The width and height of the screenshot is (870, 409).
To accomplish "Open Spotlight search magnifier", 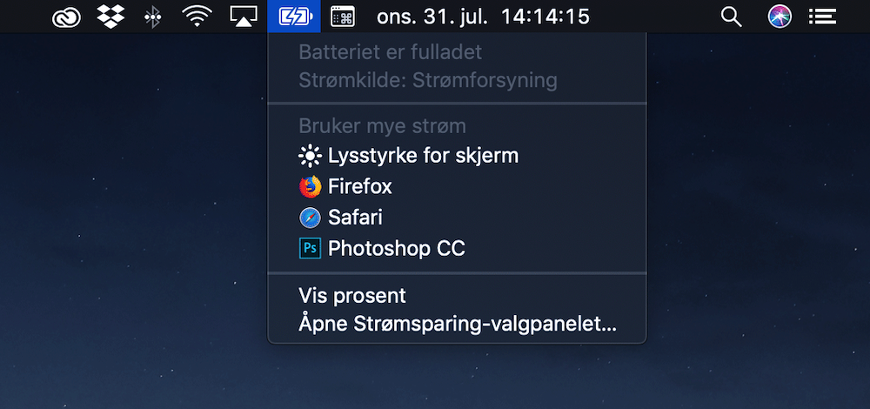I will point(732,17).
